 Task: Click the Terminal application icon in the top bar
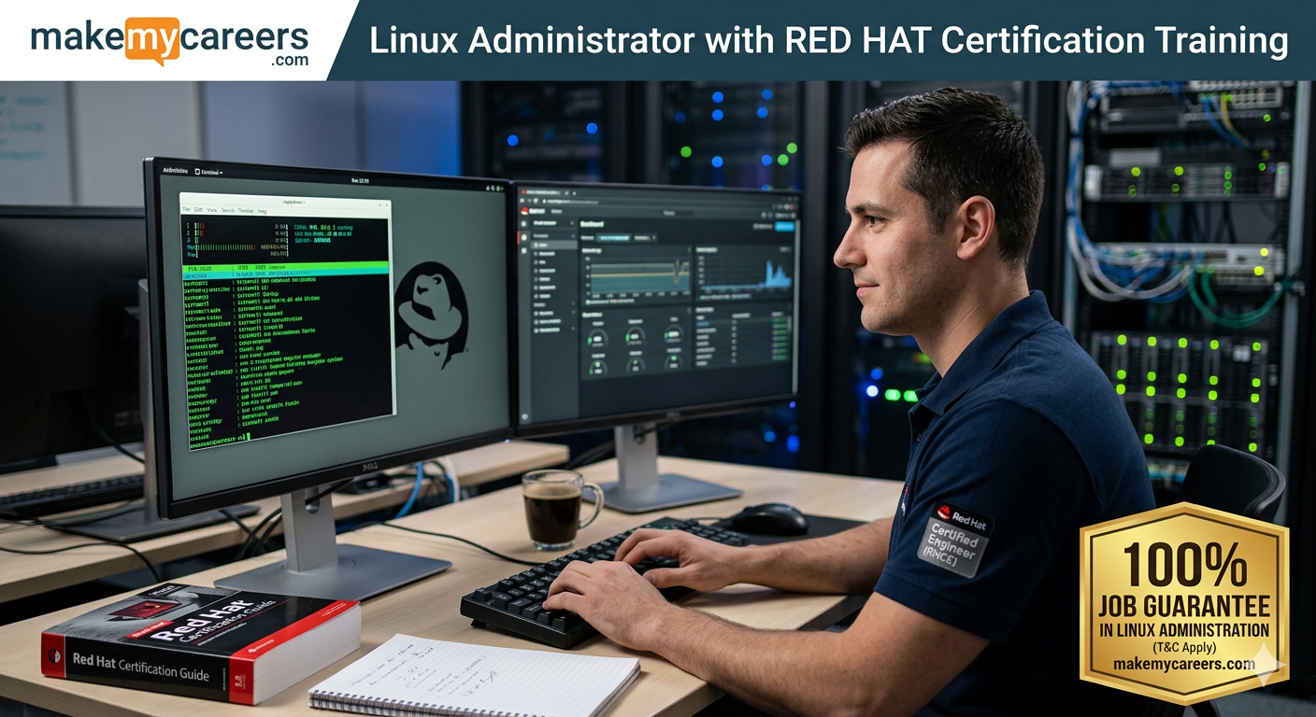tap(197, 172)
